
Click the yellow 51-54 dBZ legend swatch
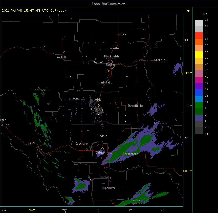199,54
